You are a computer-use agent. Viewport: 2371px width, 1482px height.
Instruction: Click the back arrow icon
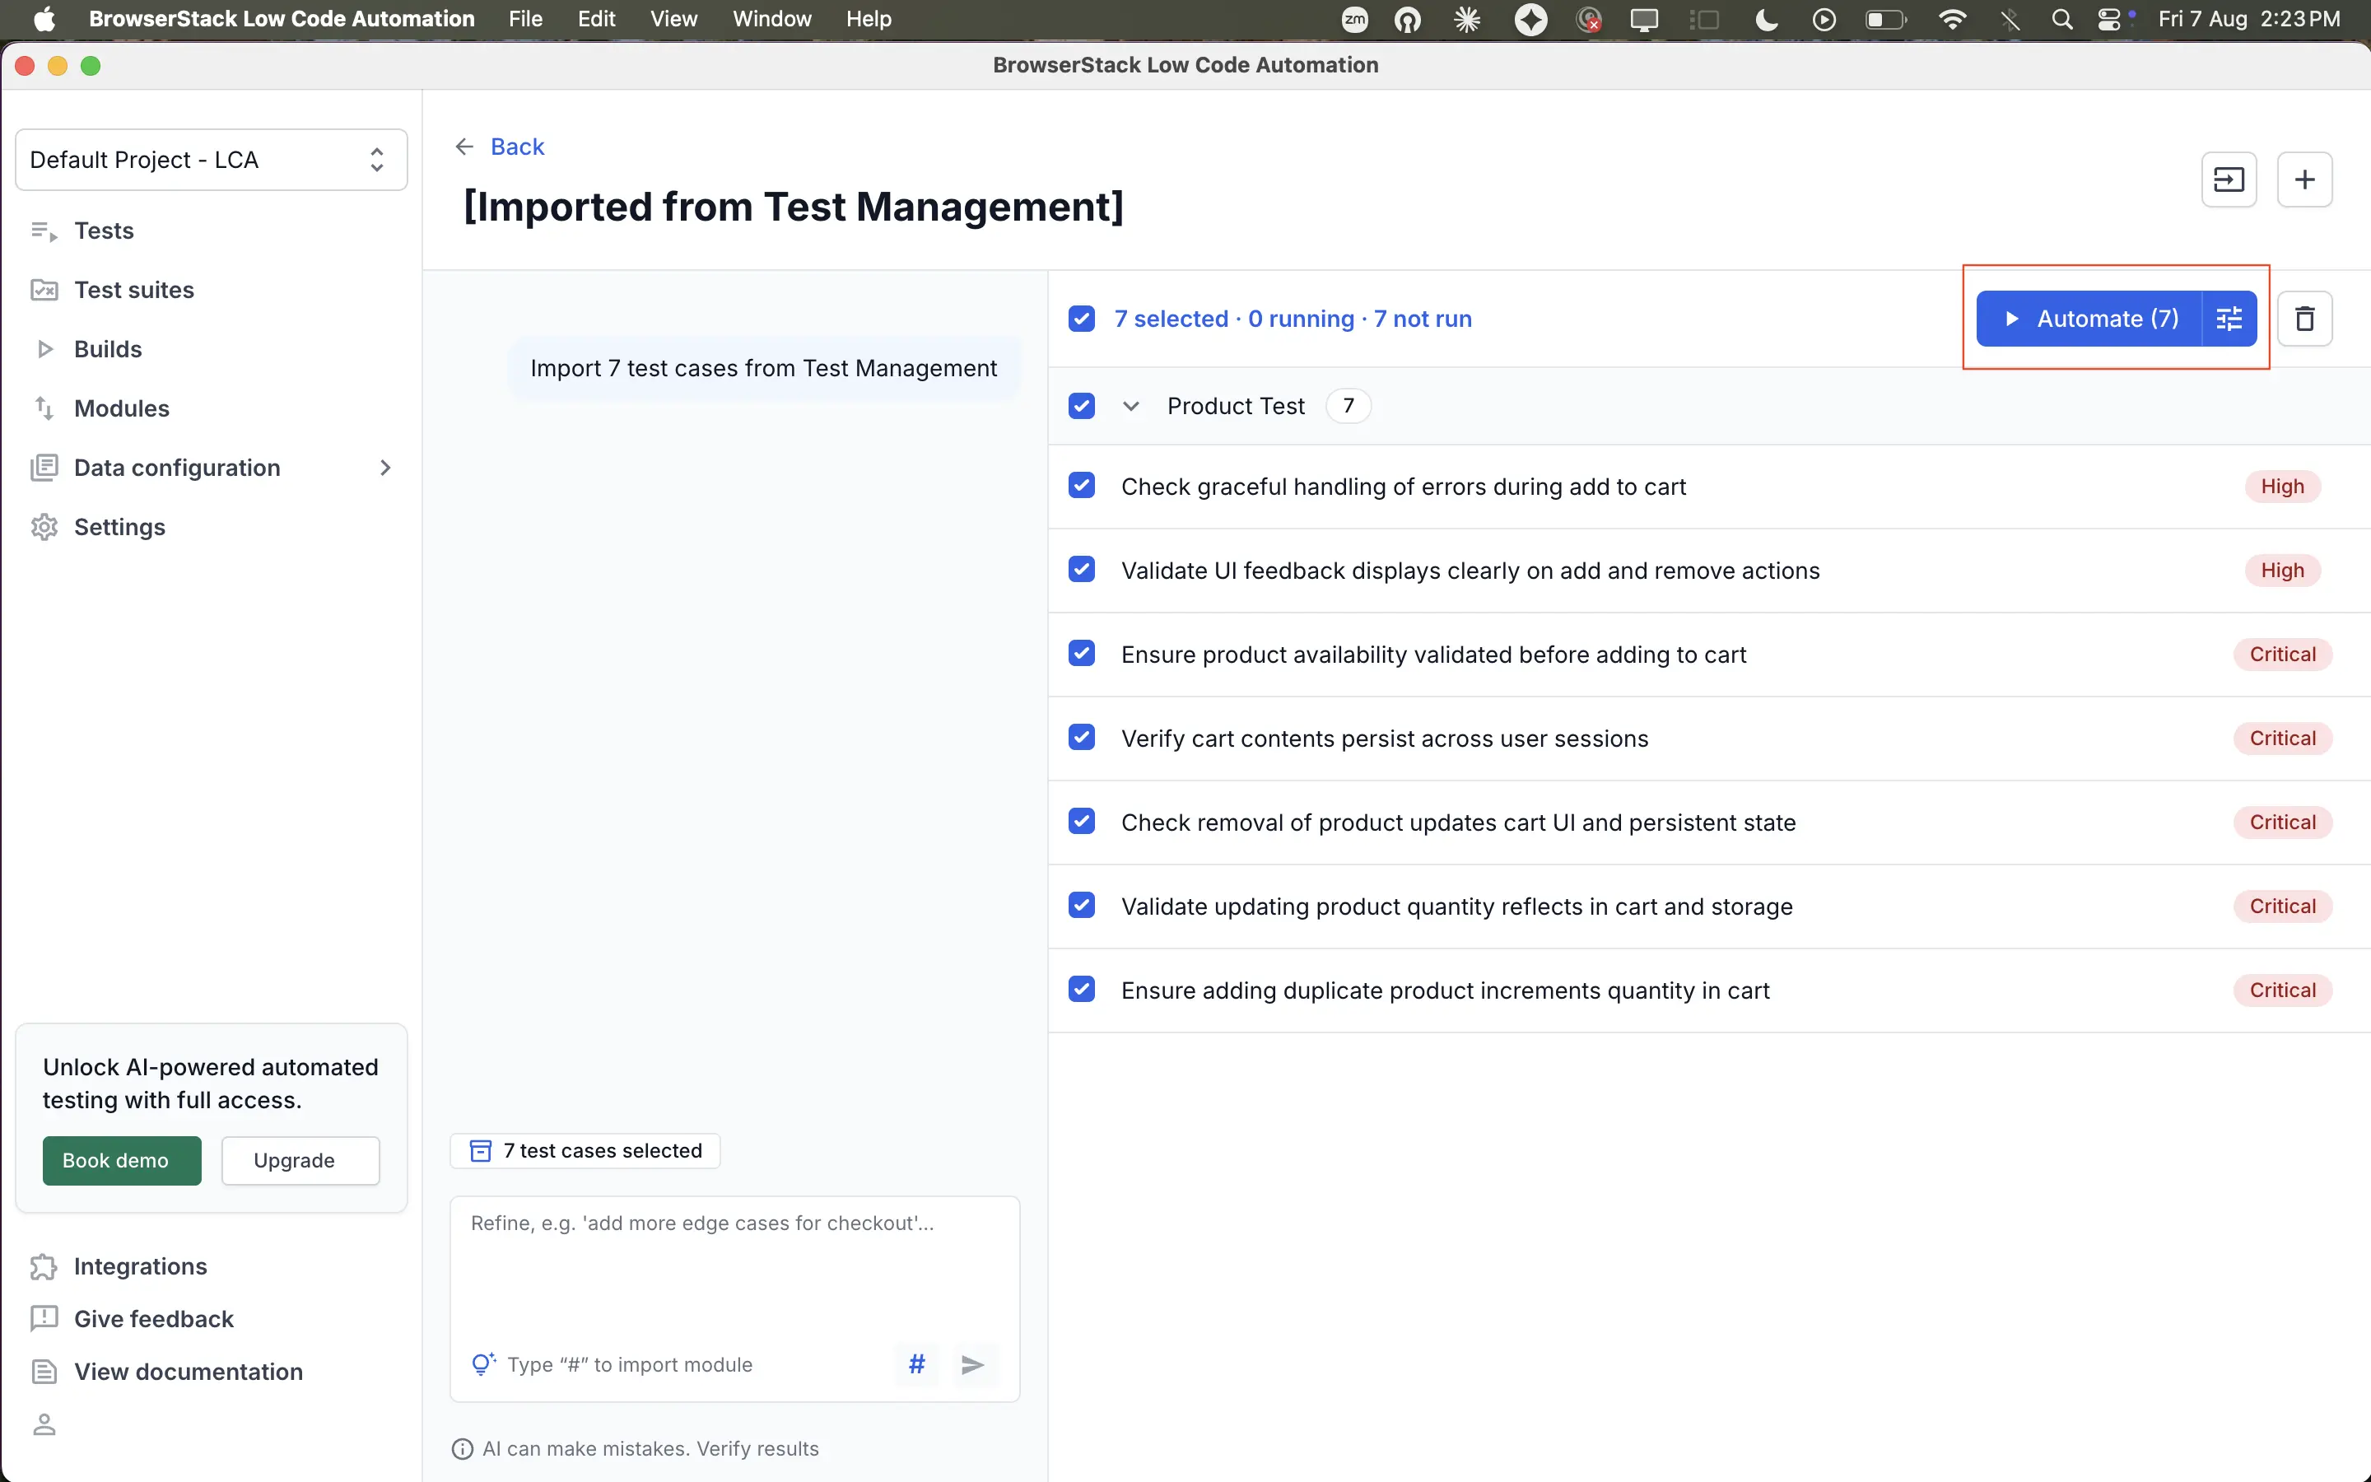[x=464, y=147]
